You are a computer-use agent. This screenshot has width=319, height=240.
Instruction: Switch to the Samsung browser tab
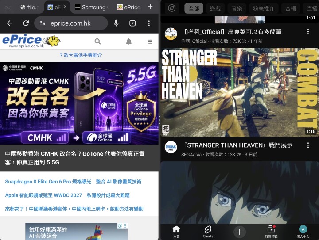92,8
